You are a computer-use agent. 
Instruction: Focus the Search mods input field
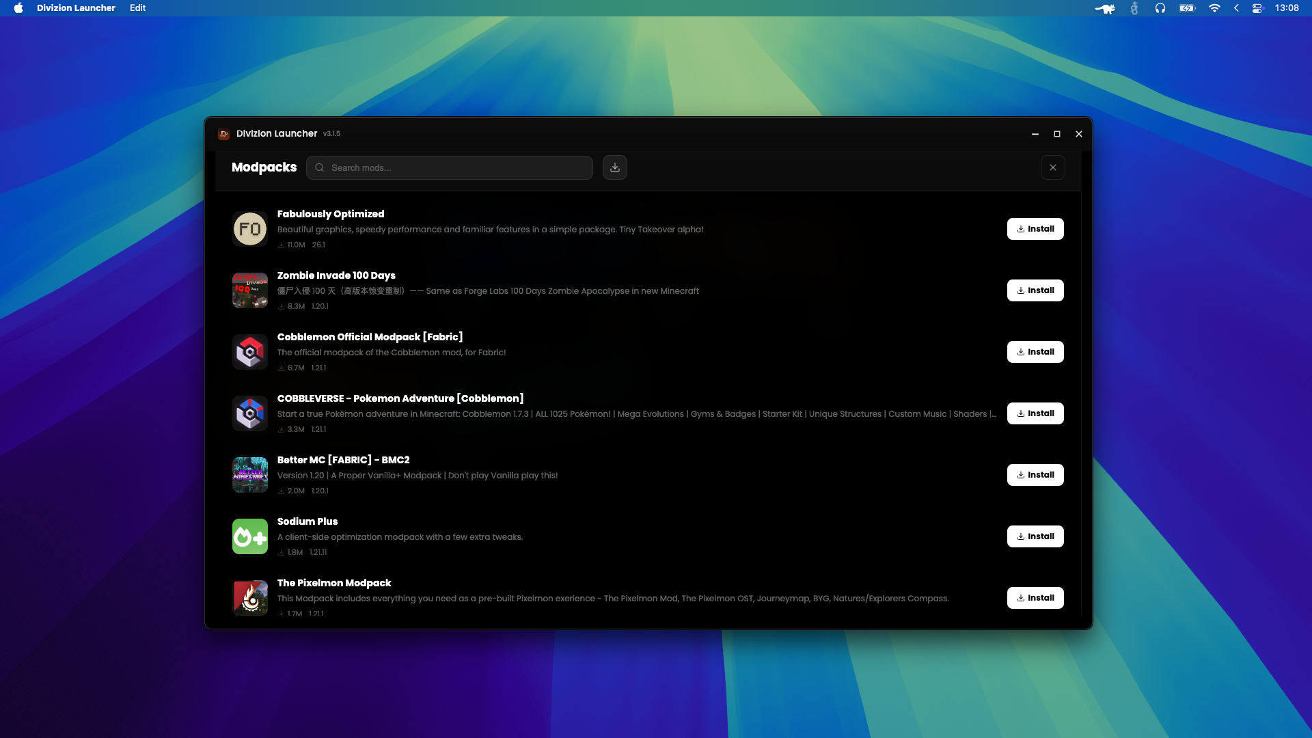click(x=450, y=167)
